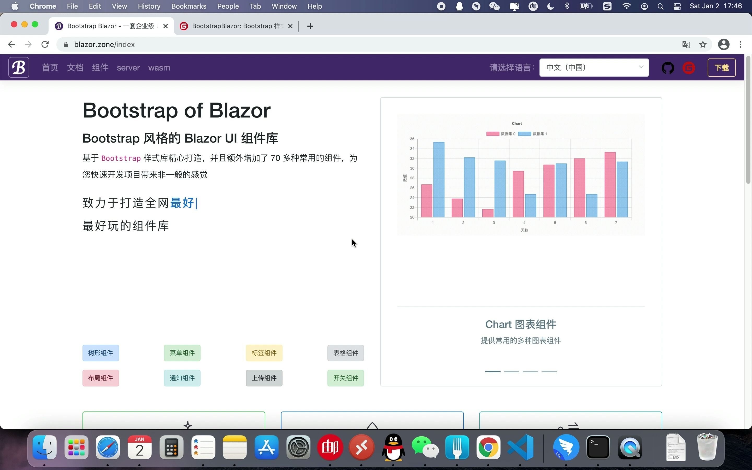Image resolution: width=752 pixels, height=470 pixels.
Task: Open QQ from the Dock
Action: click(x=393, y=447)
